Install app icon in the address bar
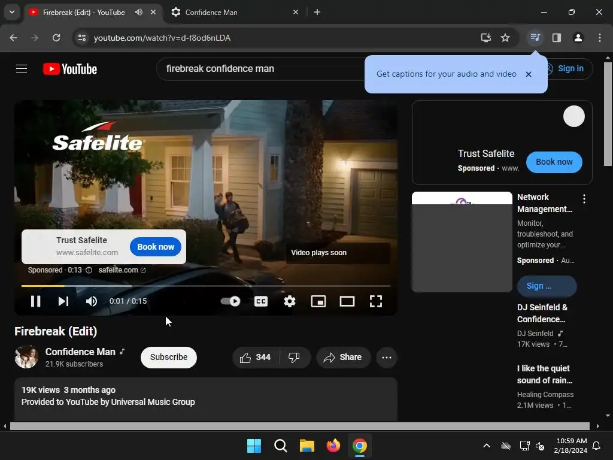613x460 pixels. (x=486, y=38)
